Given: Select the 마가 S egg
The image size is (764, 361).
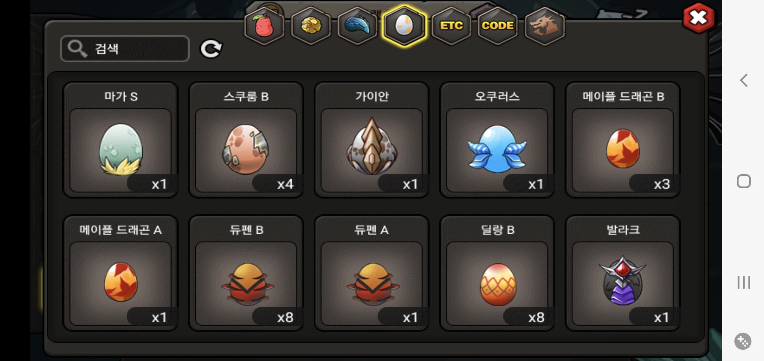Looking at the screenshot, I should tap(121, 140).
